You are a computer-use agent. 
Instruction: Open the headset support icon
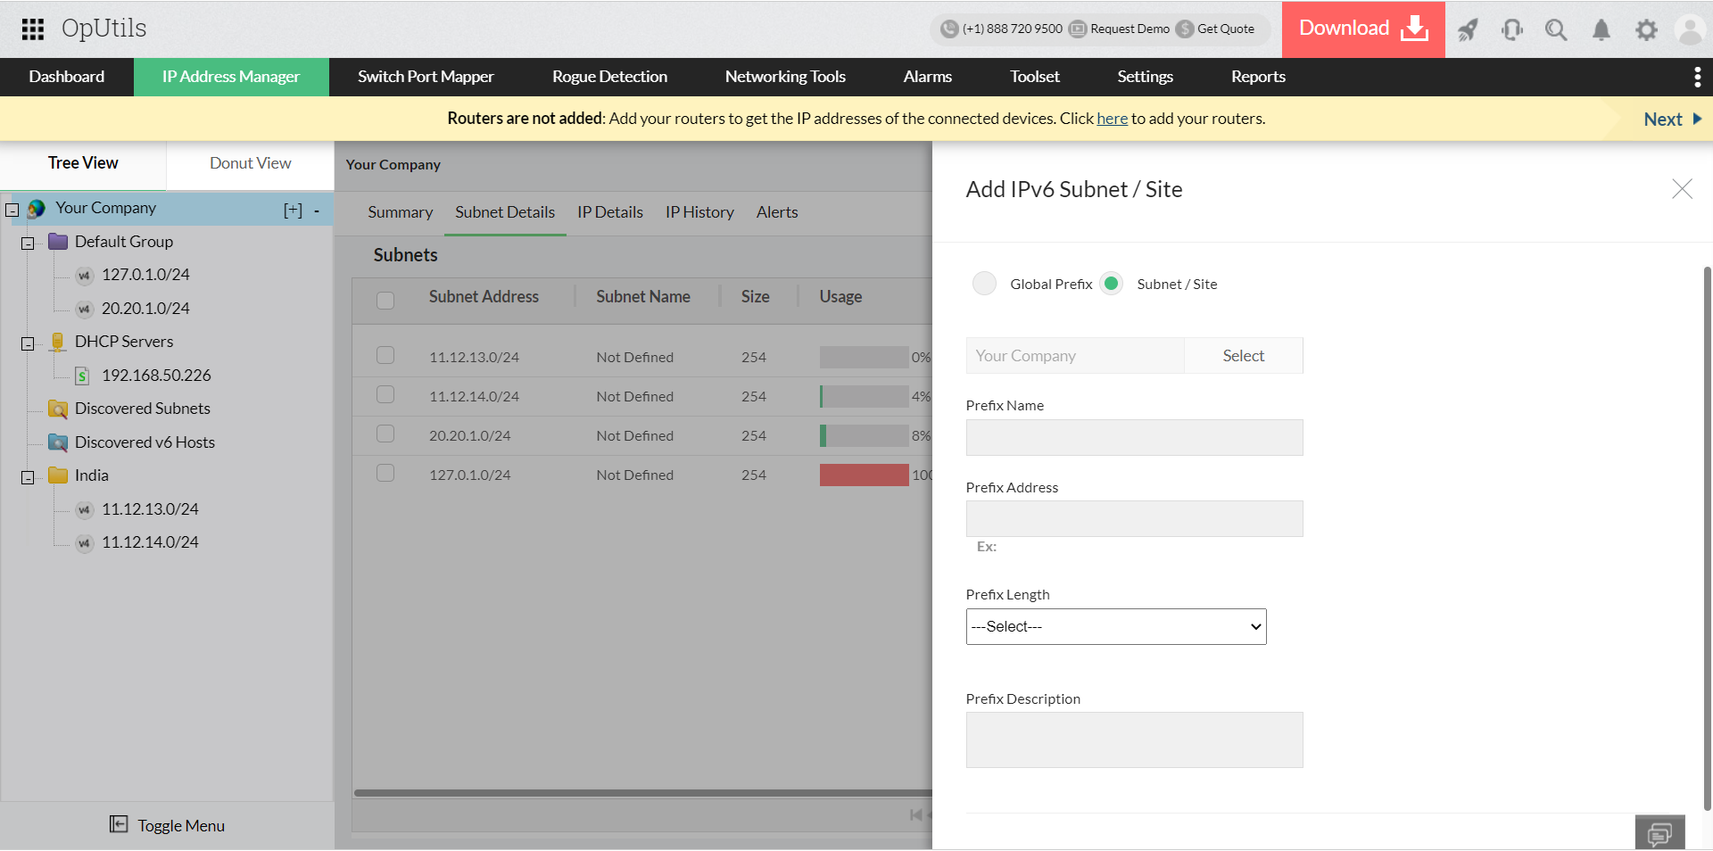pos(1512,29)
